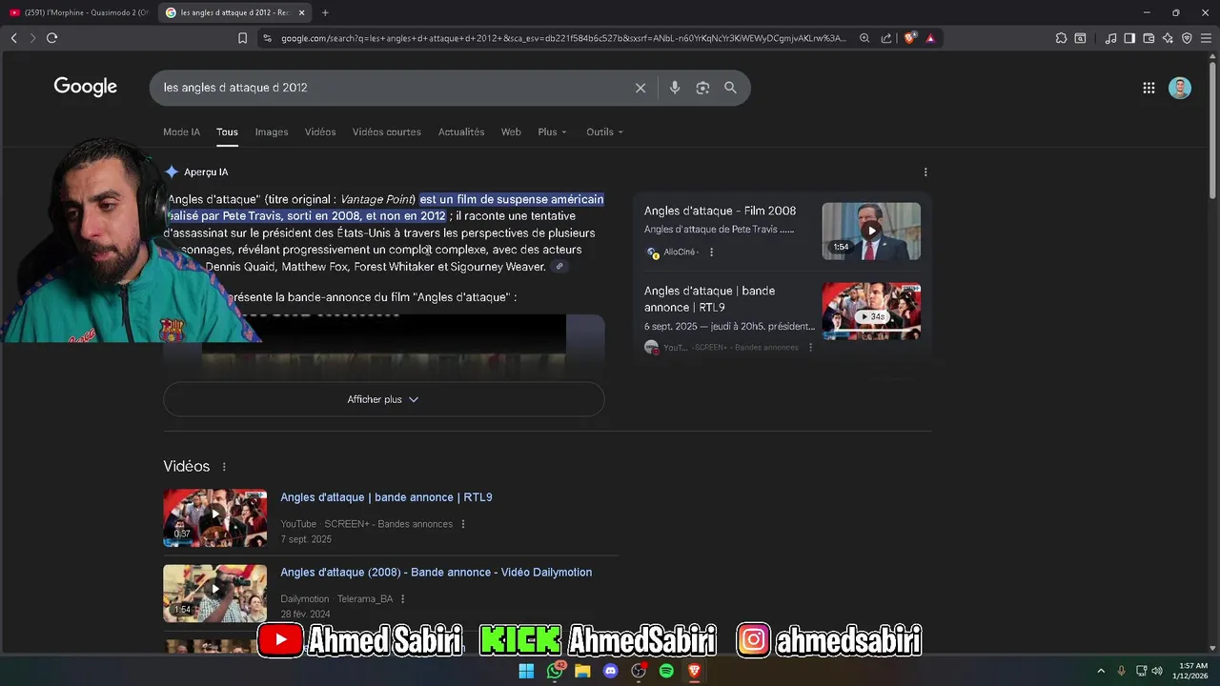Image resolution: width=1220 pixels, height=686 pixels.
Task: Open the zoom magnifier in address bar
Action: click(x=864, y=38)
